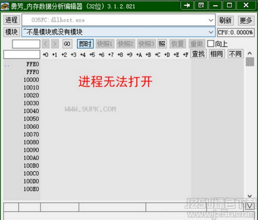Click the address input field beside GO
The image size is (258, 220).
click(26, 44)
